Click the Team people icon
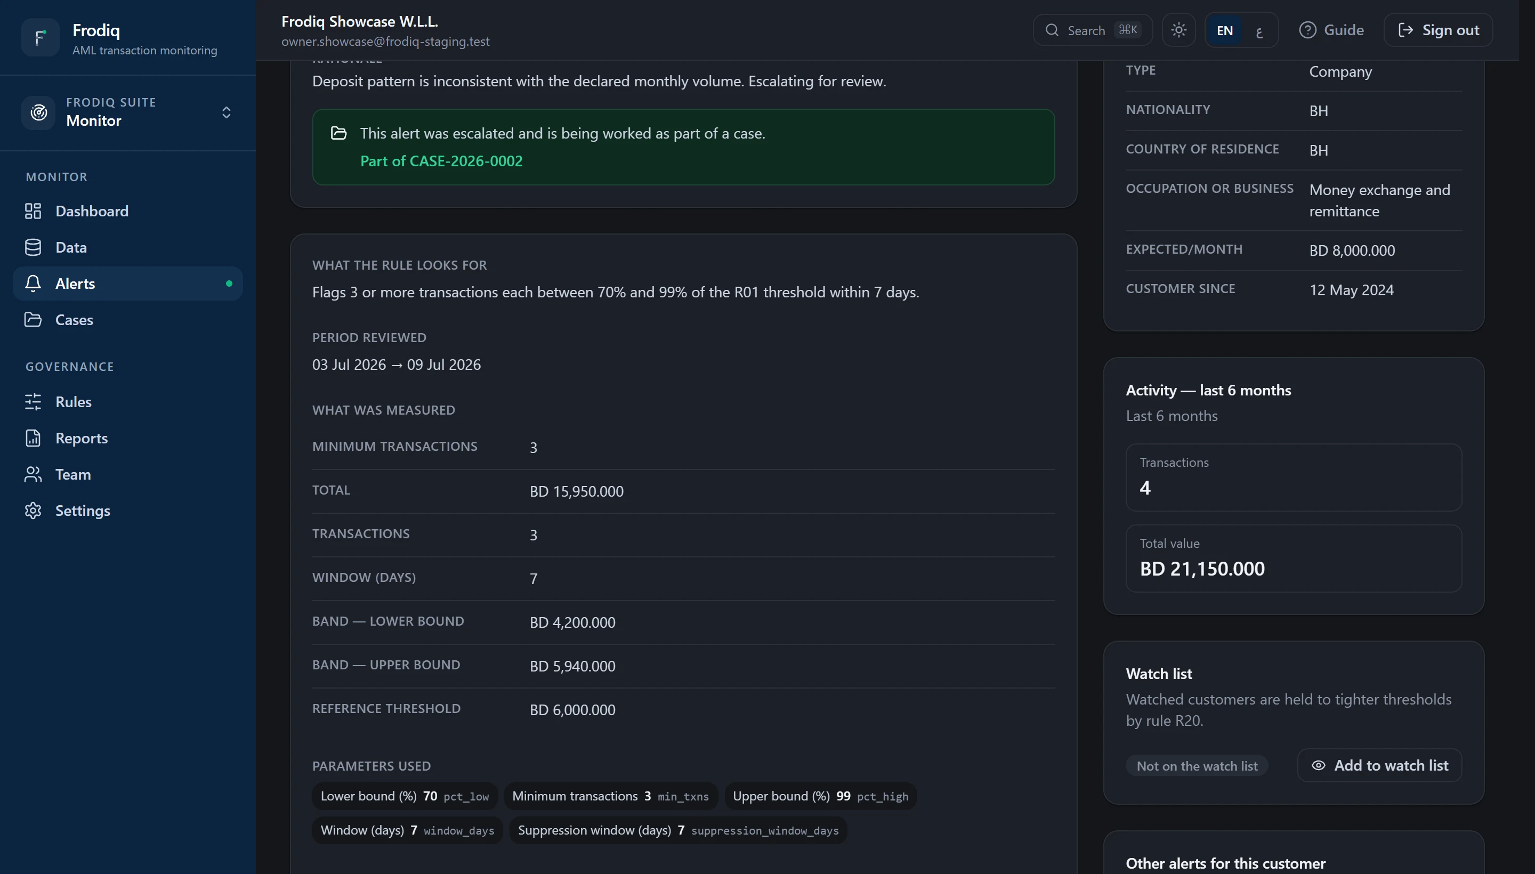 click(x=33, y=474)
